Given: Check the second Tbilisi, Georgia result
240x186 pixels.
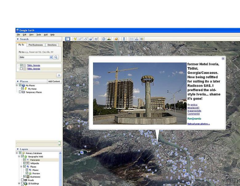Looking at the screenshot, I should point(21,69).
